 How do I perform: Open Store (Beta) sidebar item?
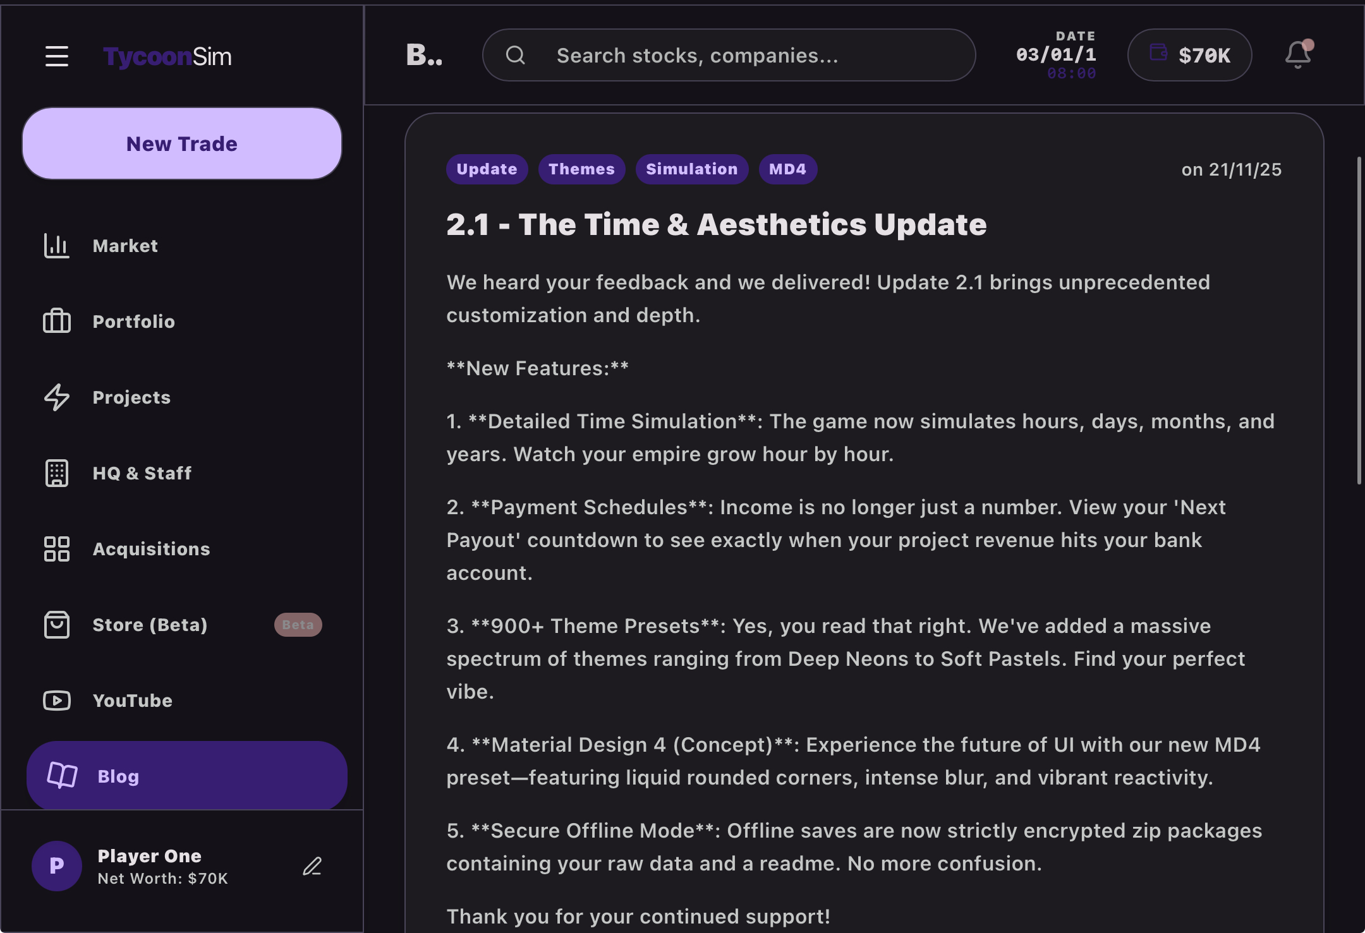click(x=150, y=625)
